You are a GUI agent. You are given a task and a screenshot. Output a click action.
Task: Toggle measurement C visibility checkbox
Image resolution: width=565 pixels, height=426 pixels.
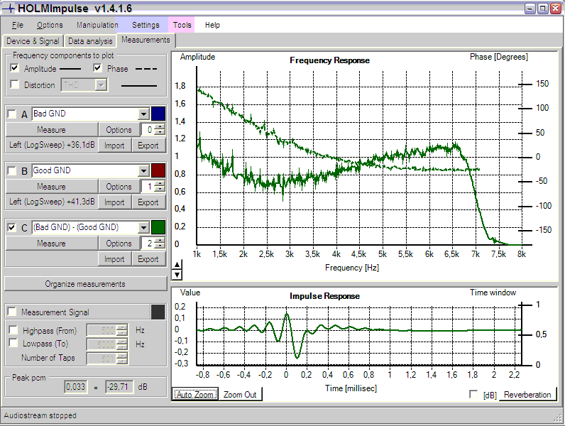point(11,227)
